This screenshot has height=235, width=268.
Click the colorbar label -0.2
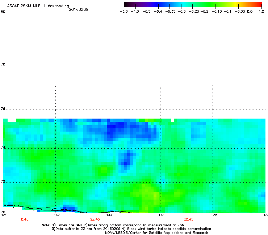tap(204, 12)
